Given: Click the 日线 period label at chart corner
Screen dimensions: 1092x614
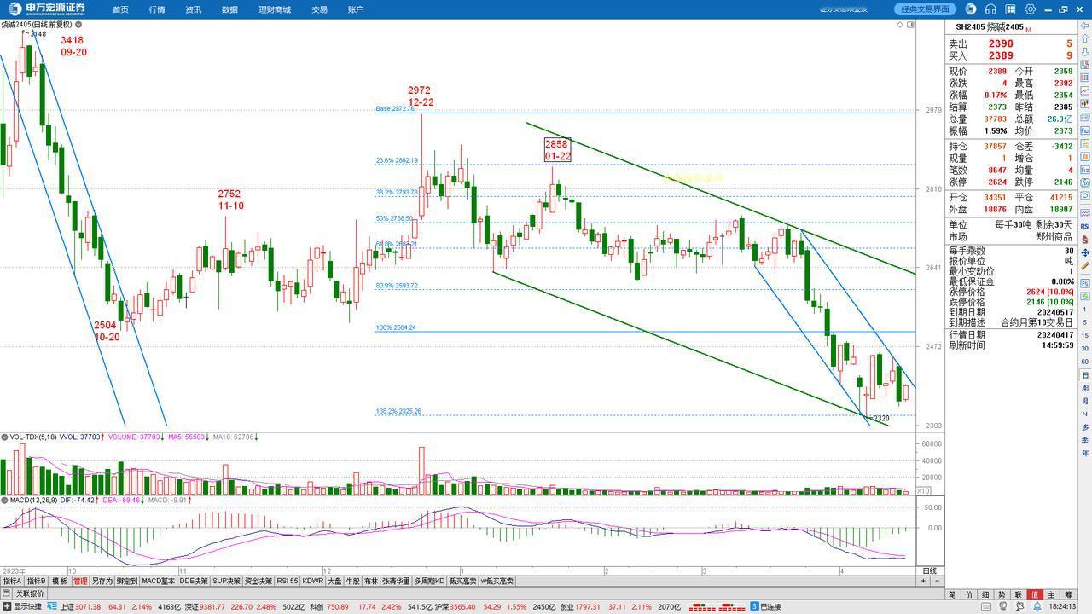Looking at the screenshot, I should pyautogui.click(x=930, y=571).
